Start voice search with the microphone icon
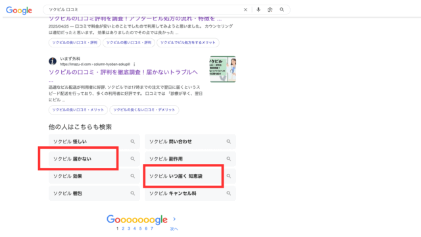Image resolution: width=421 pixels, height=237 pixels. [x=259, y=10]
